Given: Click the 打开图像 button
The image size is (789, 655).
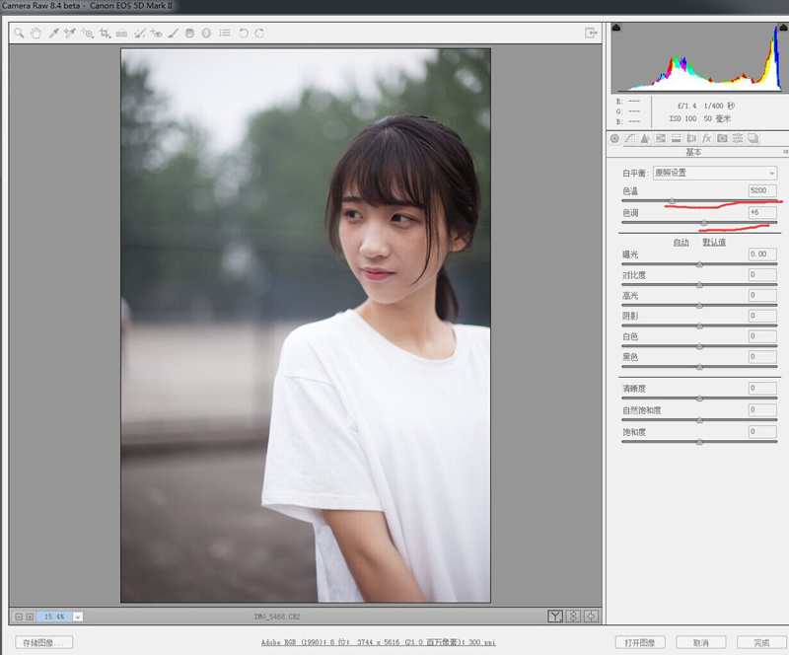Looking at the screenshot, I should click(x=640, y=643).
